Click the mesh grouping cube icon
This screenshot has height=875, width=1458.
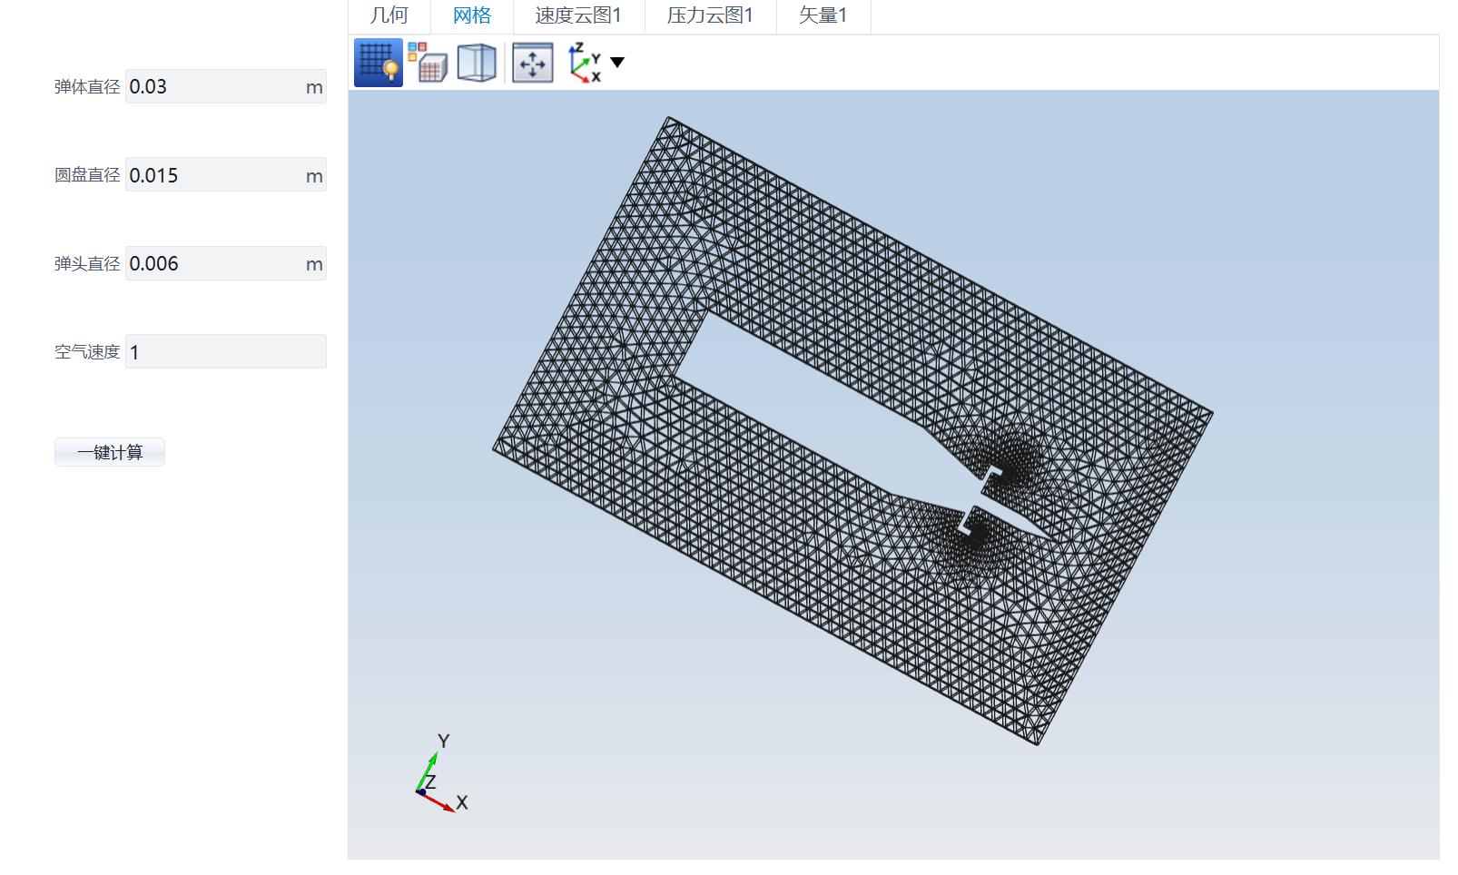428,63
